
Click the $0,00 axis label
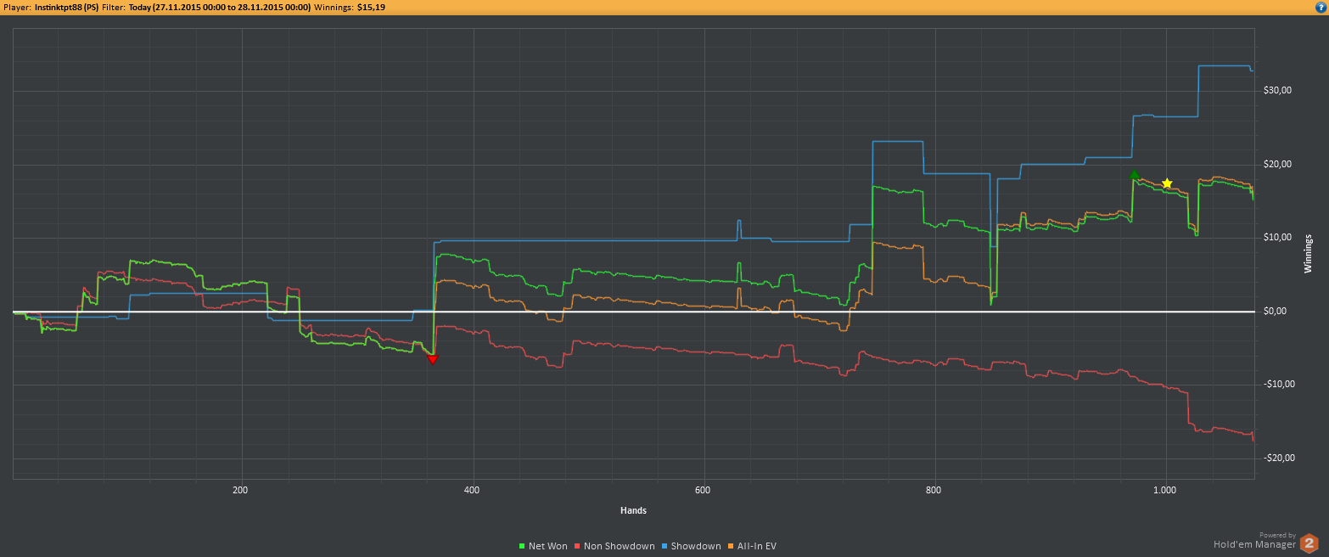1276,311
